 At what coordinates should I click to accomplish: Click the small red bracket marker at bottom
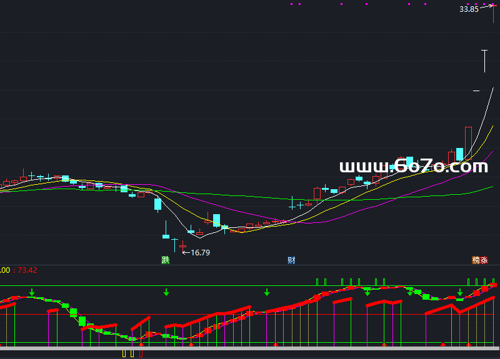click(141, 353)
